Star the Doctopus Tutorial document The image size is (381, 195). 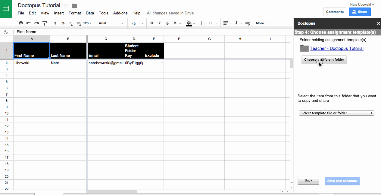coord(66,5)
